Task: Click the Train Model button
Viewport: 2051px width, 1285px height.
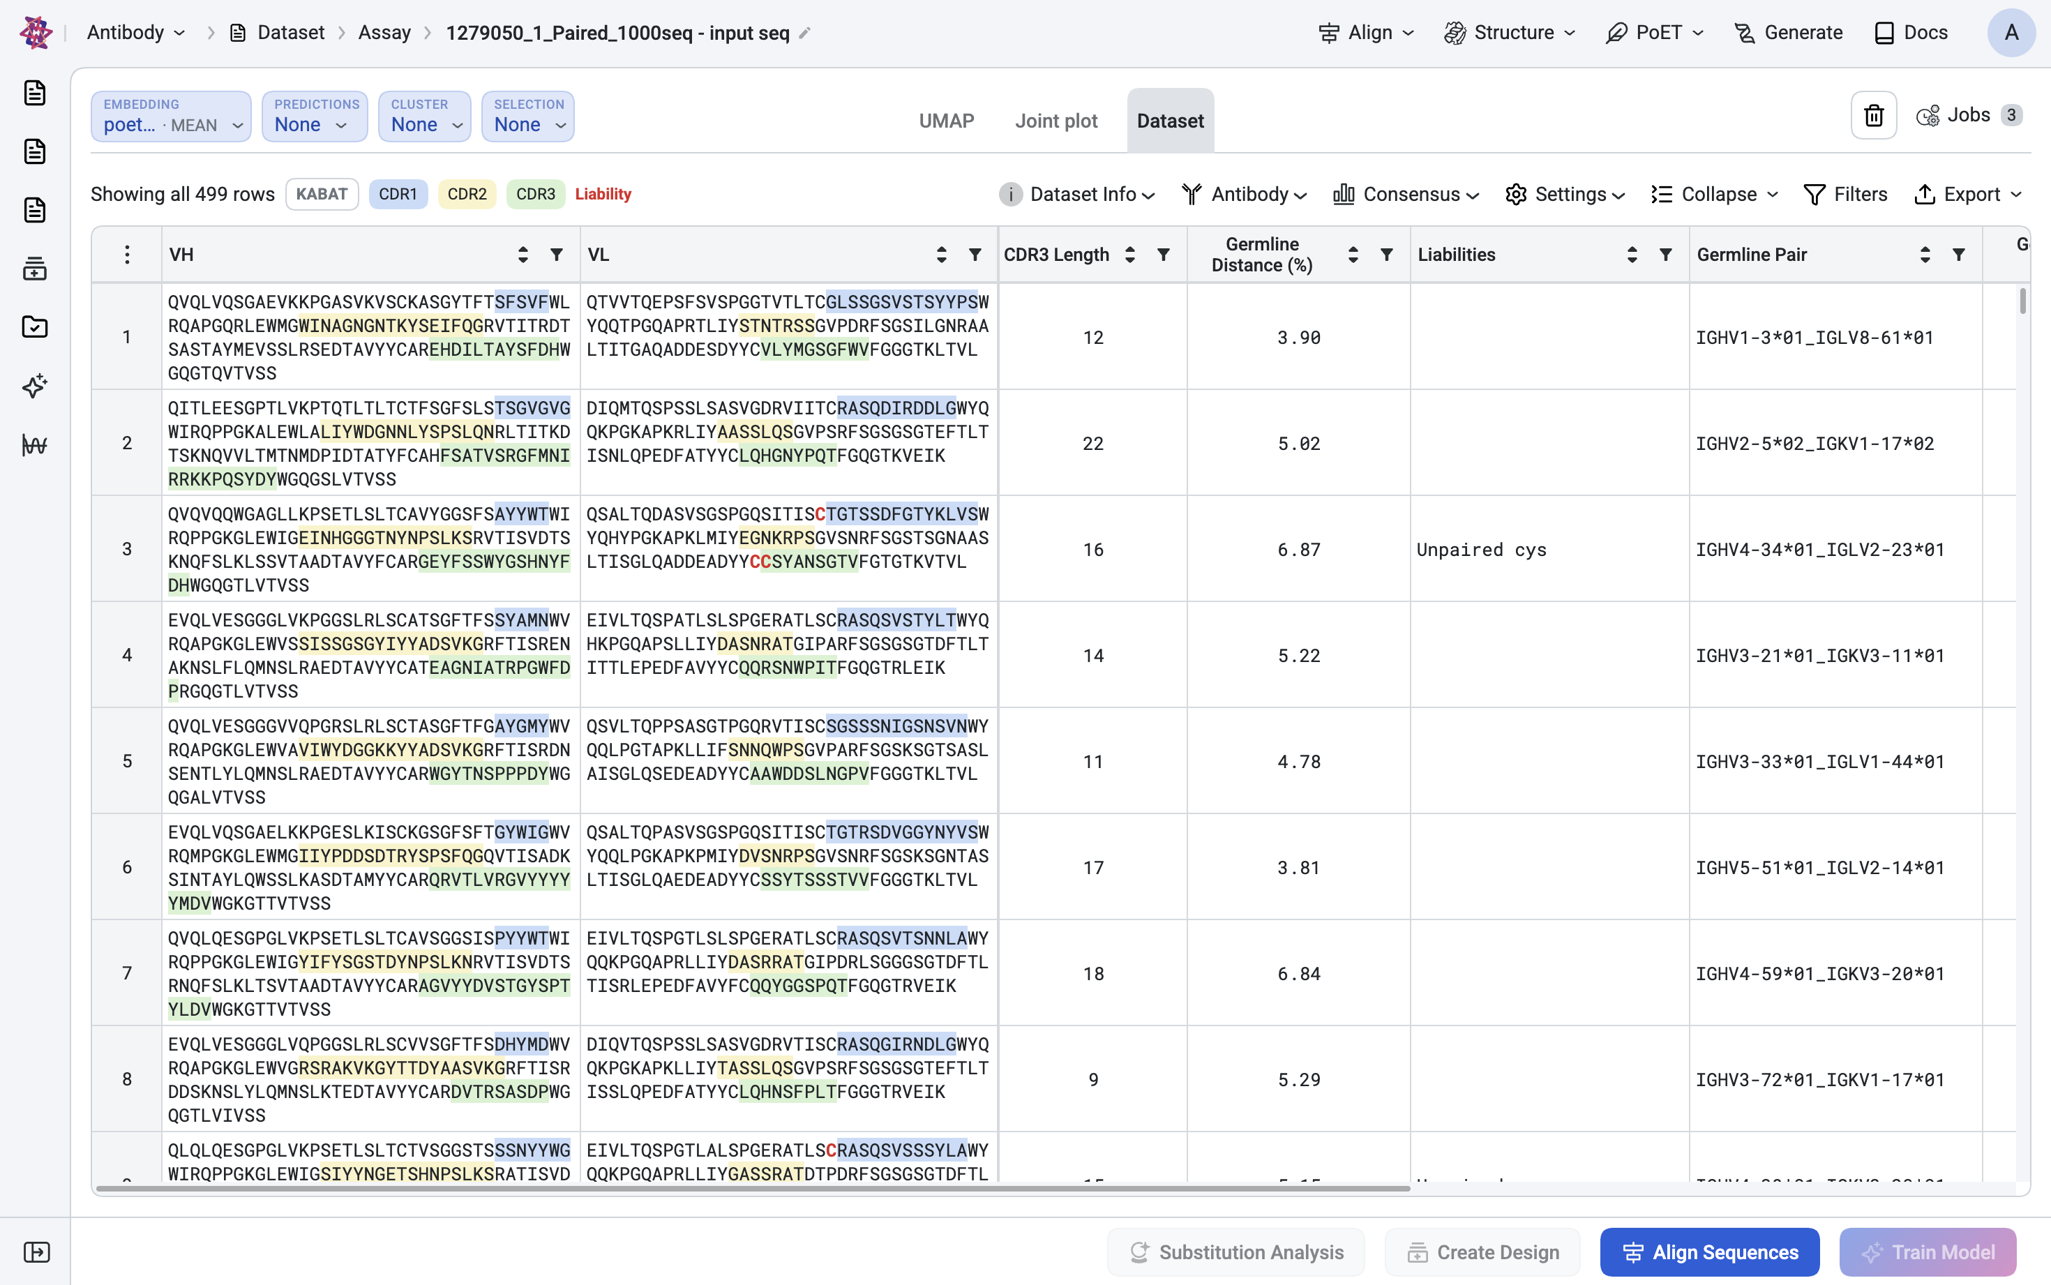Action: (1928, 1252)
